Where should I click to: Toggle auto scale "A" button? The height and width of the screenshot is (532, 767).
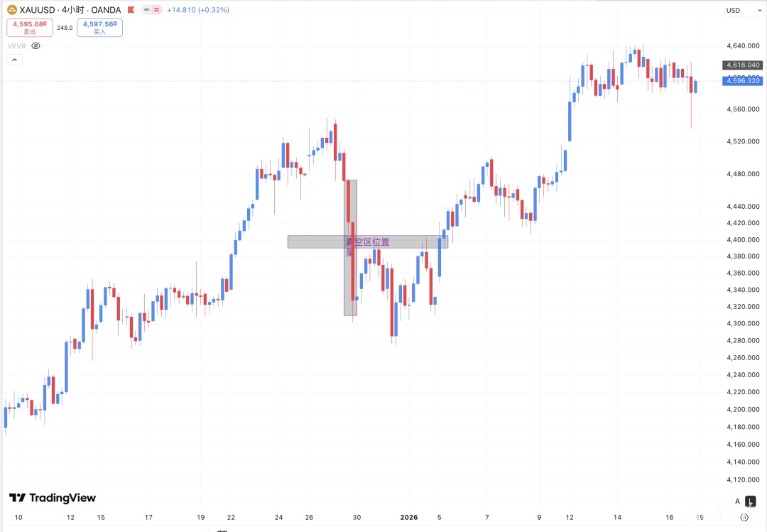(737, 501)
